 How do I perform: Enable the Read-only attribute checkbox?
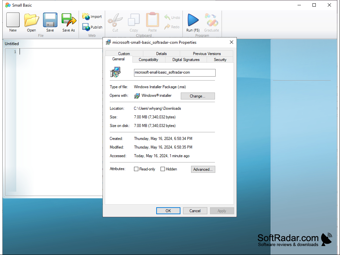(136, 169)
